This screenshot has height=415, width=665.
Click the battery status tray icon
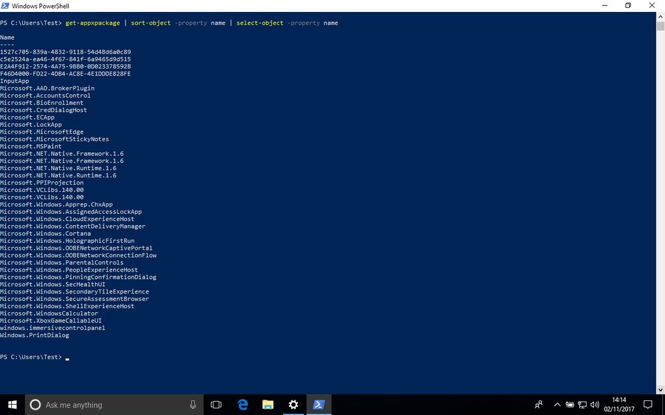tap(570, 405)
